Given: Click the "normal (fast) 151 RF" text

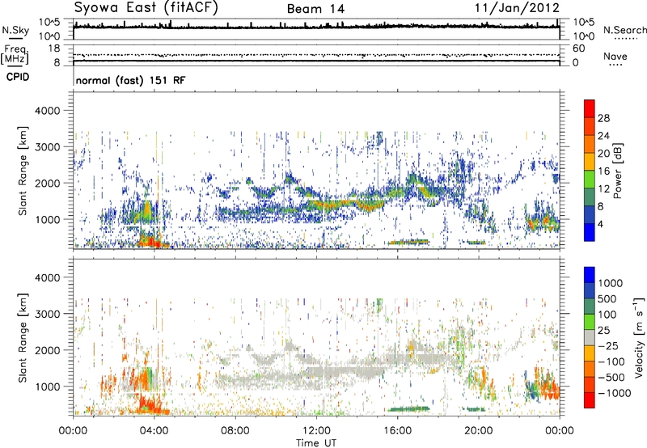Looking at the screenshot, I should click(x=130, y=80).
